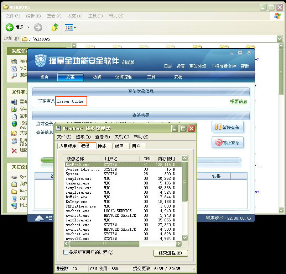This screenshot has width=286, height=274.
Task: Toggle 显示所有用户的进程 checkbox
Action: coord(66,252)
